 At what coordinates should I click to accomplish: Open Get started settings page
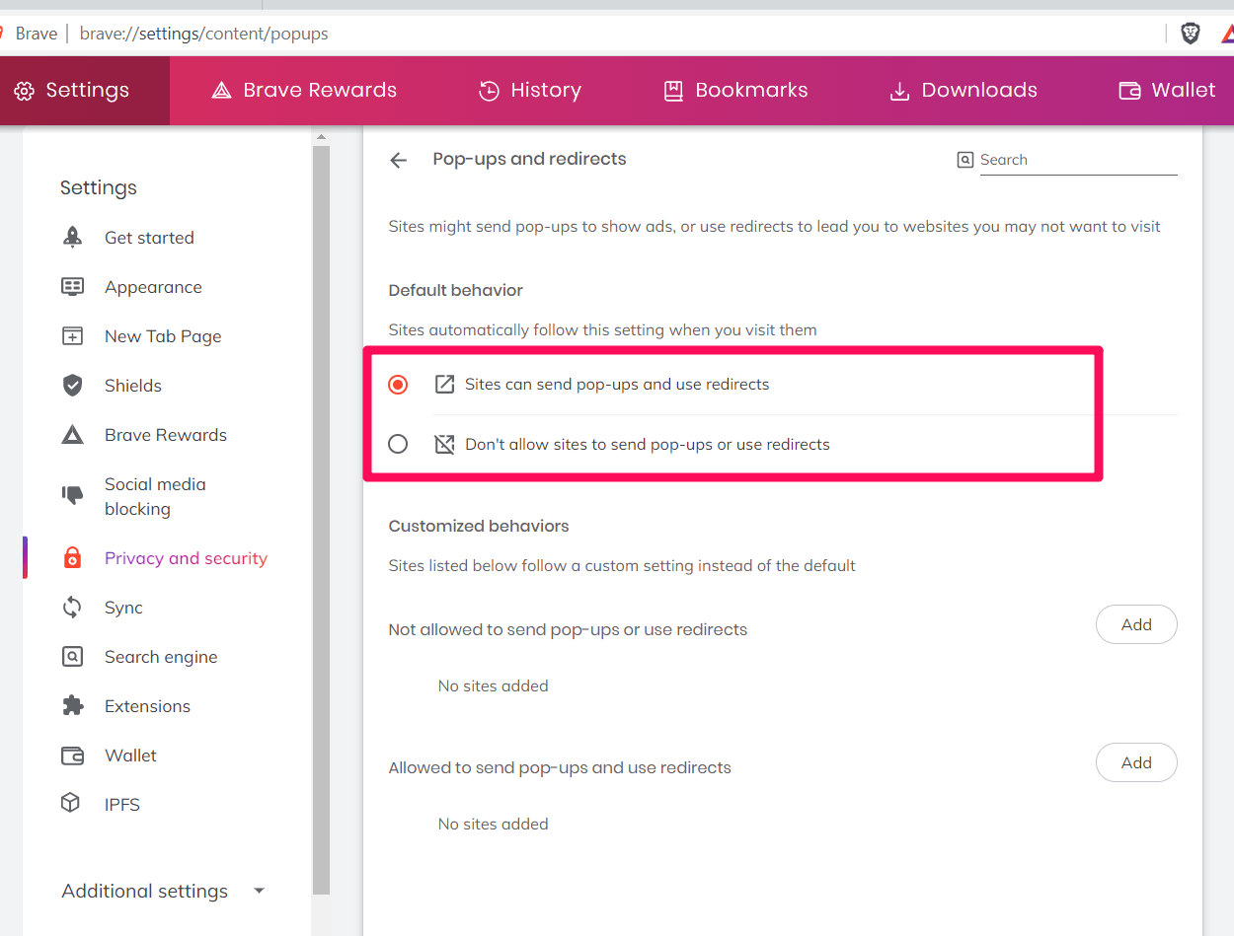(x=149, y=238)
